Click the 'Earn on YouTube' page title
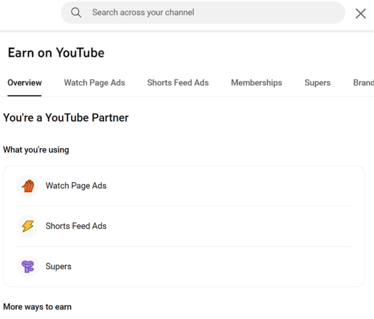The width and height of the screenshot is (374, 319). (x=56, y=53)
